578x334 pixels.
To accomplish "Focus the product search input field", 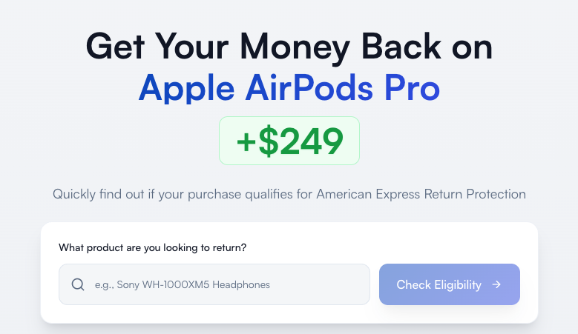I will [223, 284].
